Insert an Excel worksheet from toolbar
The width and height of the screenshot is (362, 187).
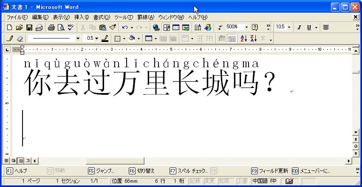point(185,27)
